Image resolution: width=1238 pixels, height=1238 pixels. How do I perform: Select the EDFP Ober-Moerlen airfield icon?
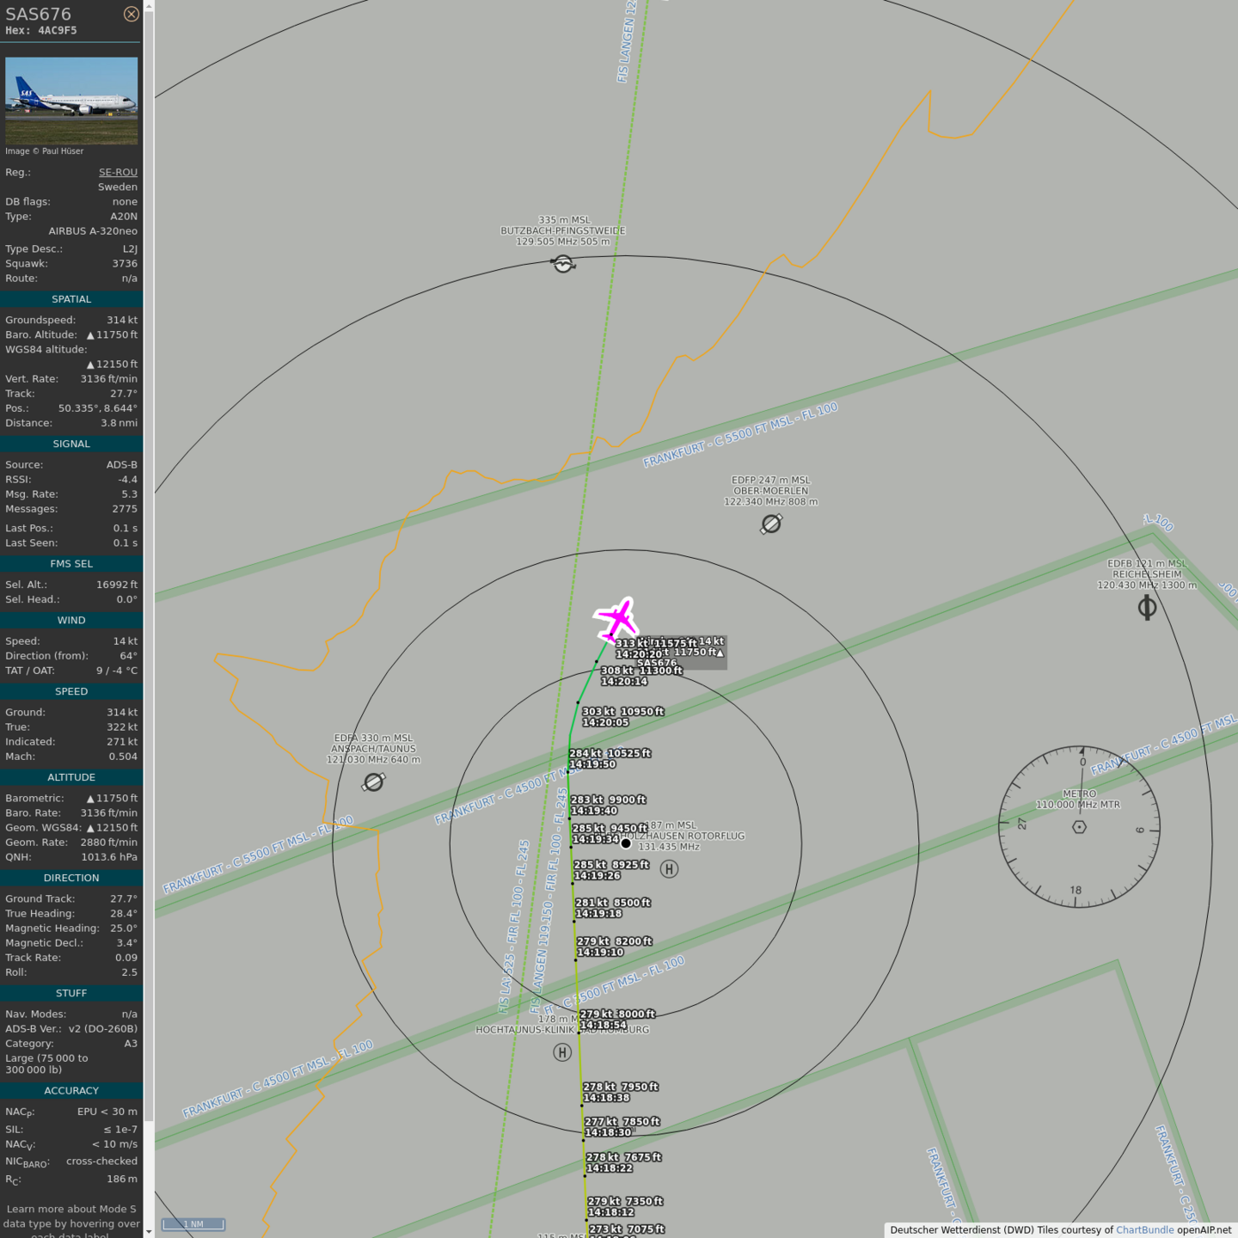[x=771, y=524]
